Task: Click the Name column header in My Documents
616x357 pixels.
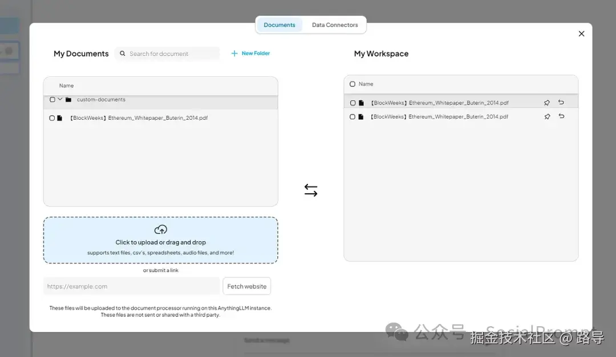Action: tap(66, 86)
